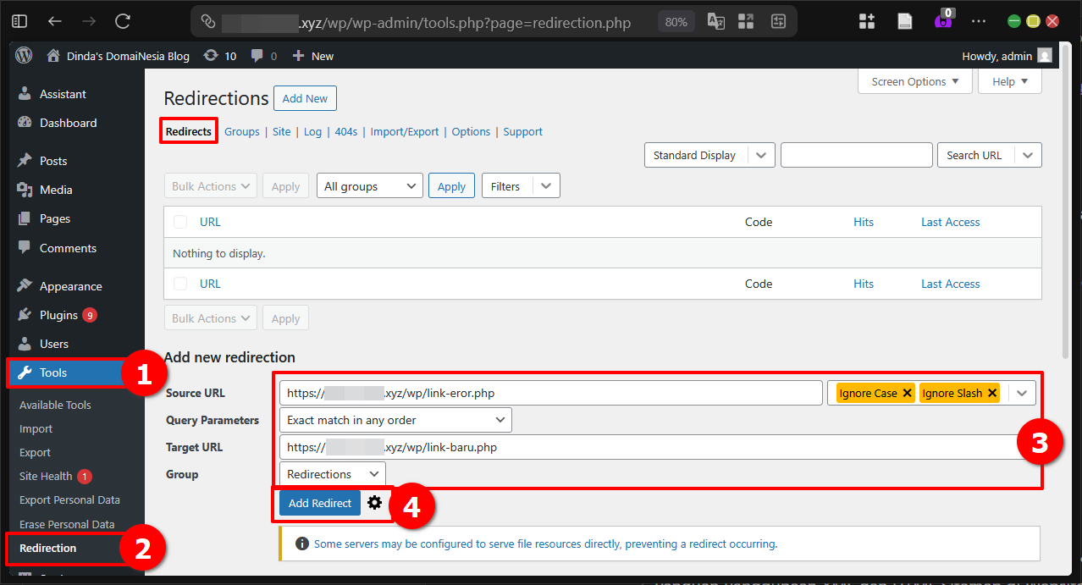Click the Add Redirect button
Viewport: 1082px width, 585px height.
pos(319,502)
